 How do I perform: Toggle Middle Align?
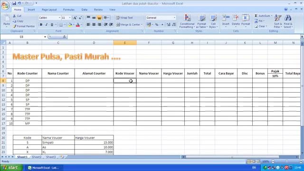pyautogui.click(x=94, y=18)
